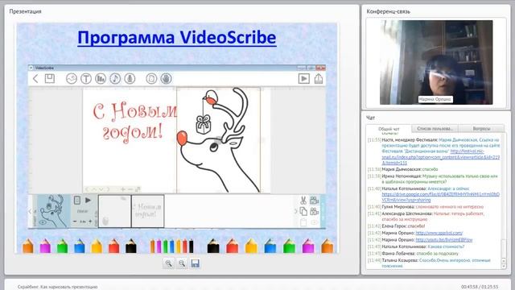The width and height of the screenshot is (515, 290).
Task: Switch to the 'Общий чат' tab
Action: (x=389, y=129)
